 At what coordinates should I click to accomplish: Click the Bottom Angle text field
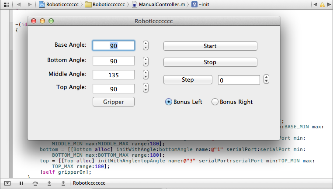coord(114,61)
